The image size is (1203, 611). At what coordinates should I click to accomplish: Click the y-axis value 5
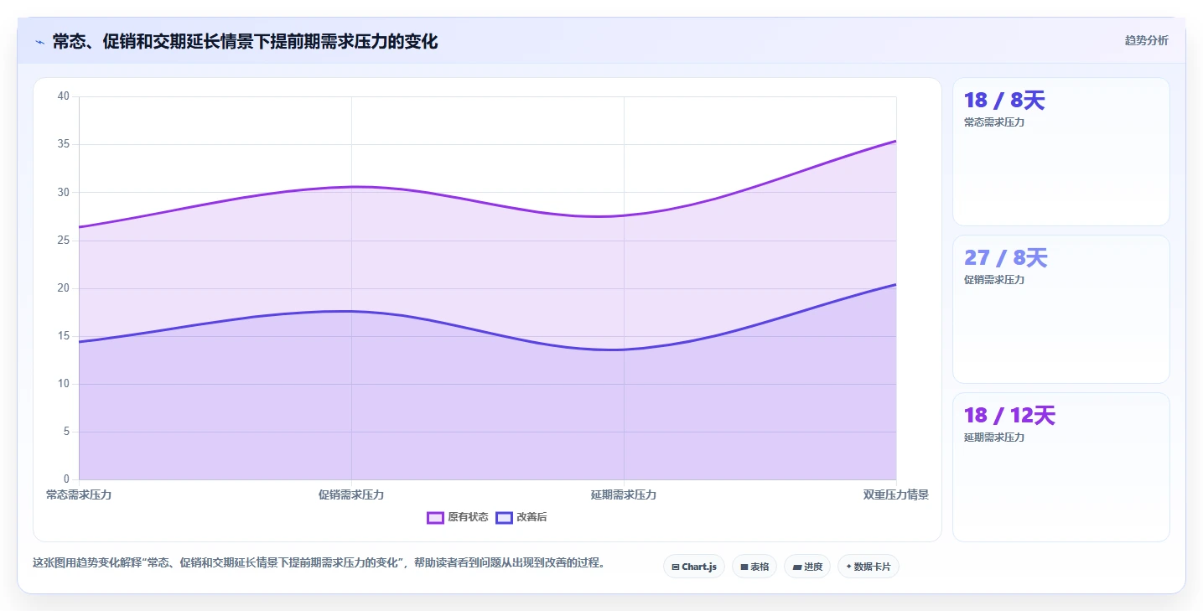tap(67, 432)
